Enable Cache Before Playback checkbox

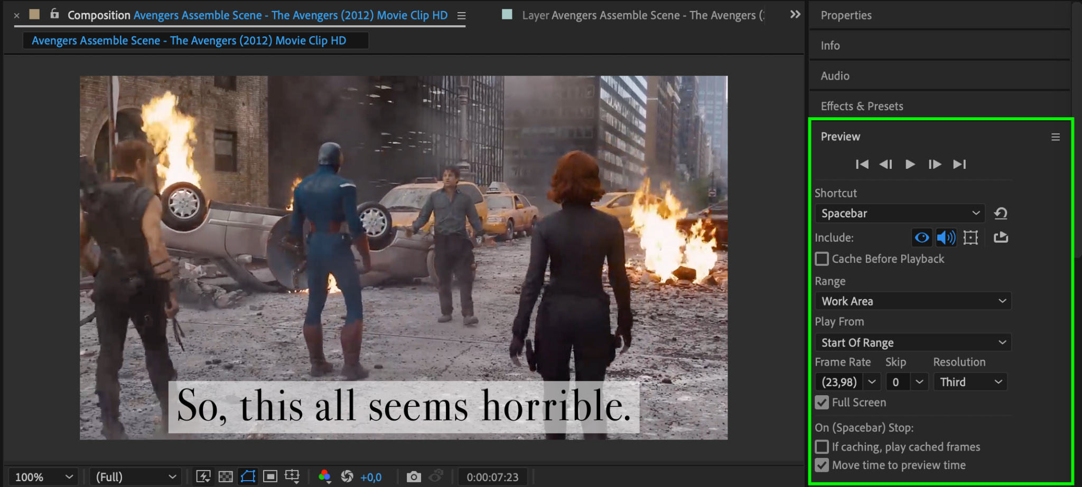tap(822, 259)
